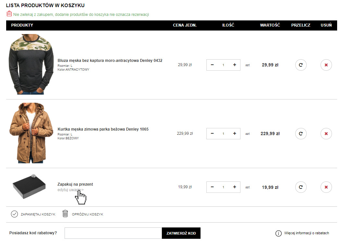This screenshot has height=243, width=342.
Task: Recalculate the gift wrap row
Action: tap(301, 187)
